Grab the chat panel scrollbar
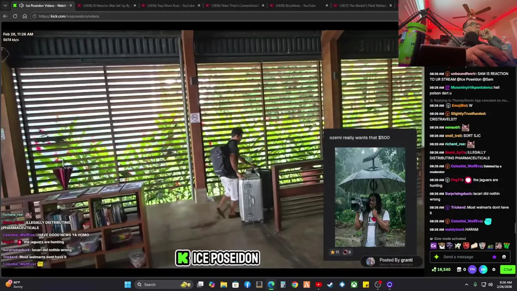 click(515, 228)
